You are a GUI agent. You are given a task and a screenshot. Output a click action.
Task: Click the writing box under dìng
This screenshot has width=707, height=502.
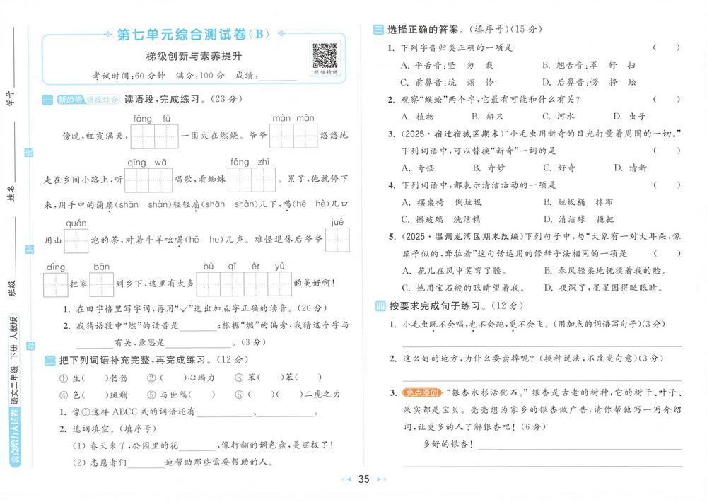click(x=55, y=285)
